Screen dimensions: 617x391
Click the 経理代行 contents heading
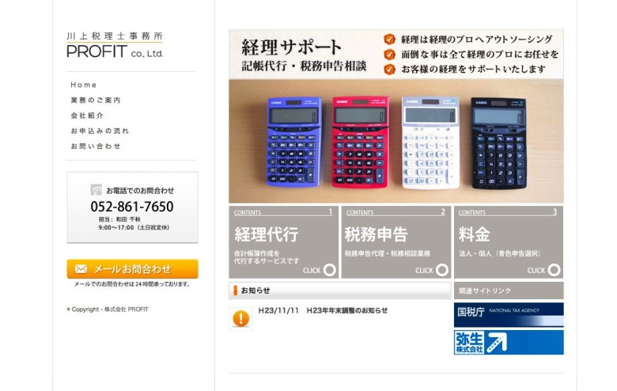267,234
